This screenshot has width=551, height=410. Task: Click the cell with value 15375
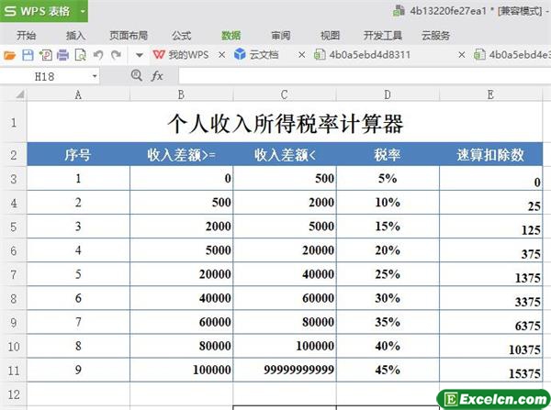tap(490, 370)
